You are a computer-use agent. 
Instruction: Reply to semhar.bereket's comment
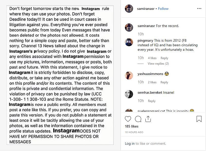coord(152,101)
